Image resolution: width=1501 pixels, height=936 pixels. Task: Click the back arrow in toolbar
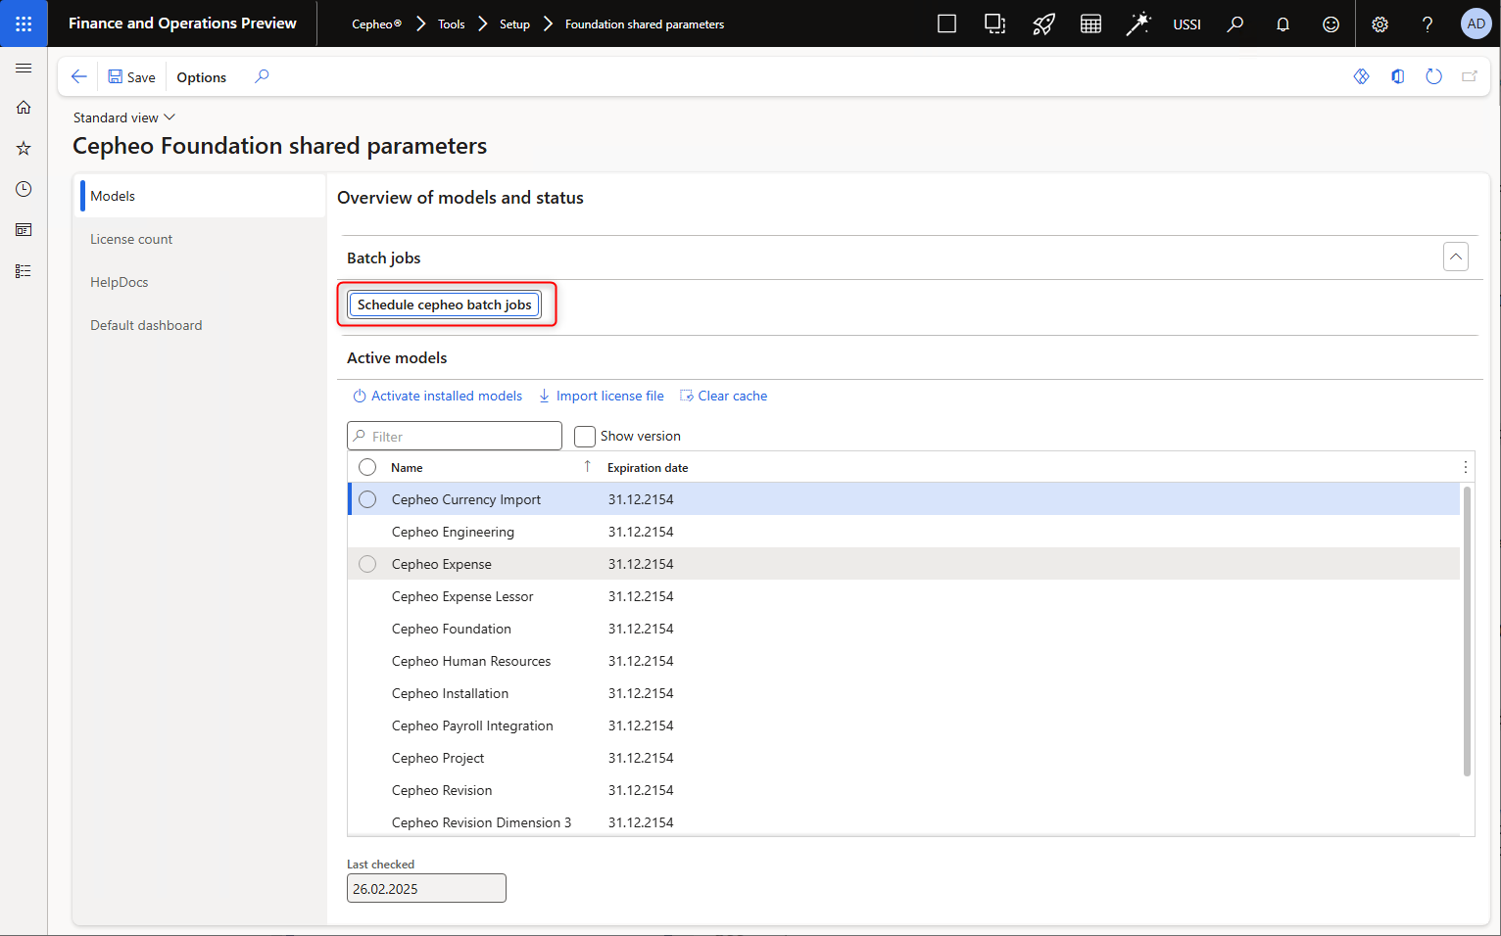(x=79, y=76)
